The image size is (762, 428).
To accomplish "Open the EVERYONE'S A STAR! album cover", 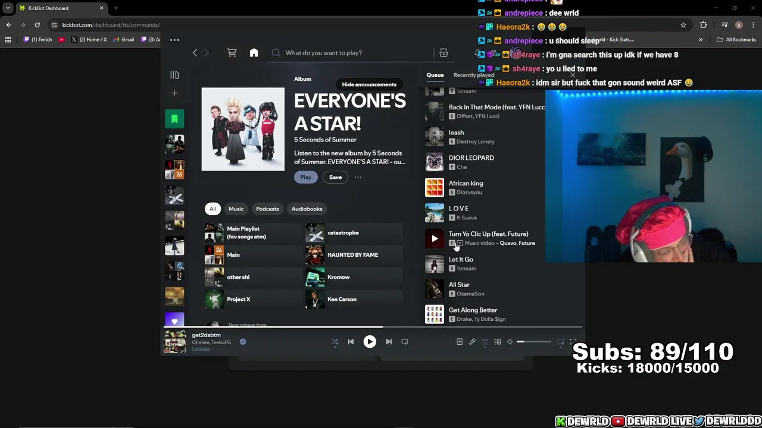I will pyautogui.click(x=243, y=129).
